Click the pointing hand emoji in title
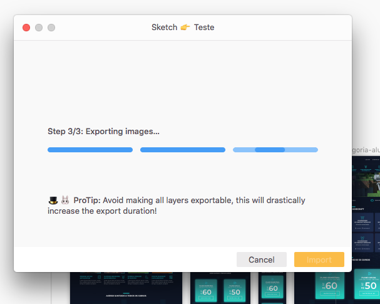Viewport: 380px width, 304px height. pyautogui.click(x=185, y=27)
